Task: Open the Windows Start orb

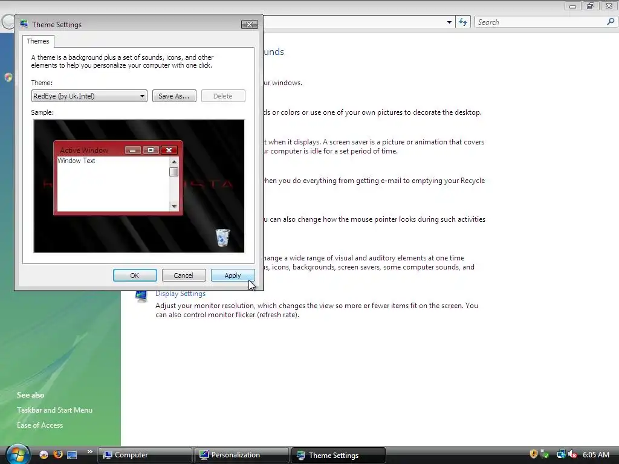Action: (x=18, y=454)
